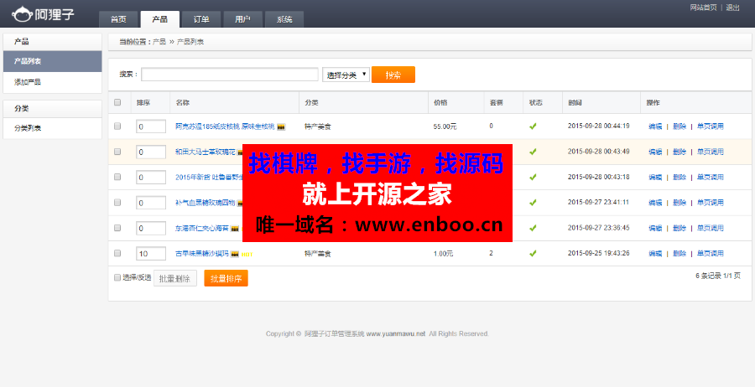The width and height of the screenshot is (755, 387).
Task: Click 单页调用 for the 00:44:19 row
Action: (x=711, y=126)
